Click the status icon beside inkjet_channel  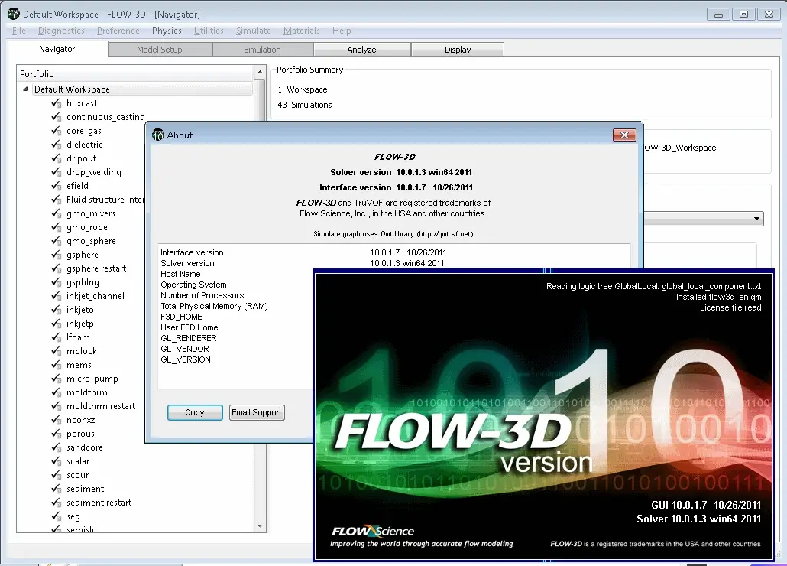pyautogui.click(x=57, y=296)
